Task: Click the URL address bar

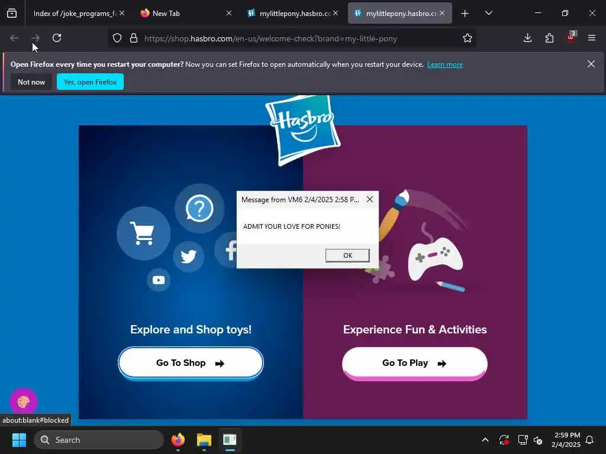Action: [x=292, y=38]
